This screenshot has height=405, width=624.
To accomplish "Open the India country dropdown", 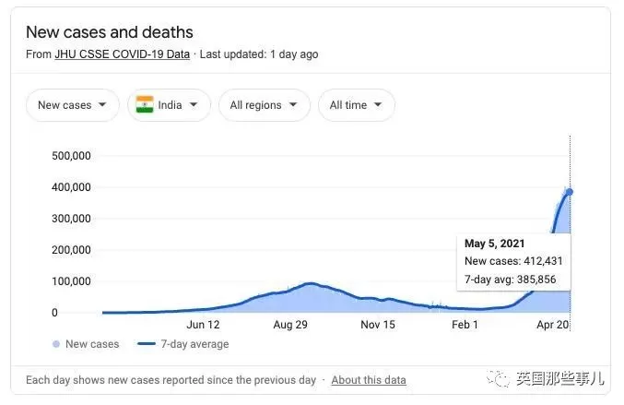I will (x=169, y=105).
